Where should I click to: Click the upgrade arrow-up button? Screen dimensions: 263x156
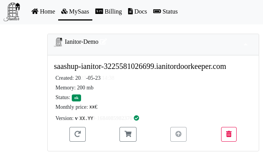point(178,134)
